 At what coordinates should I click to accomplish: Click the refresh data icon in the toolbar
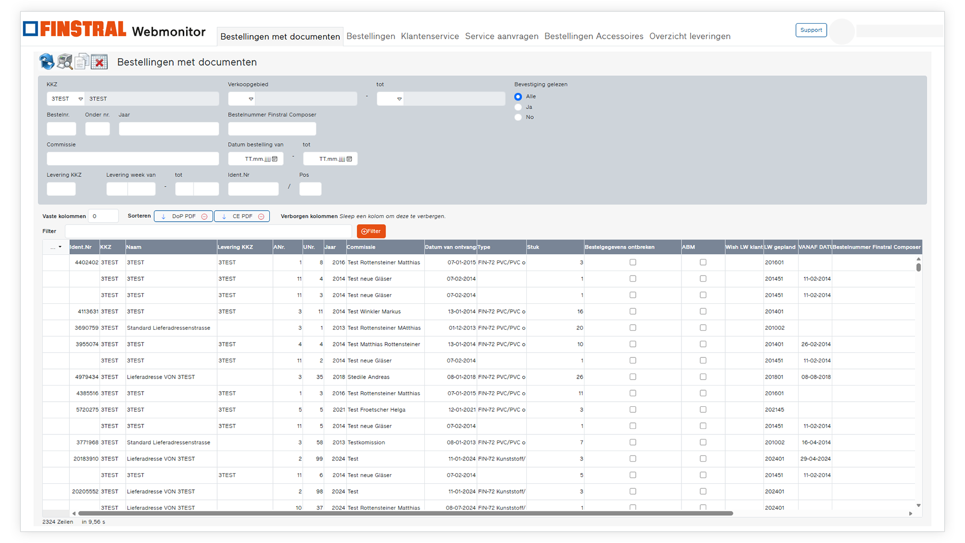pos(47,62)
